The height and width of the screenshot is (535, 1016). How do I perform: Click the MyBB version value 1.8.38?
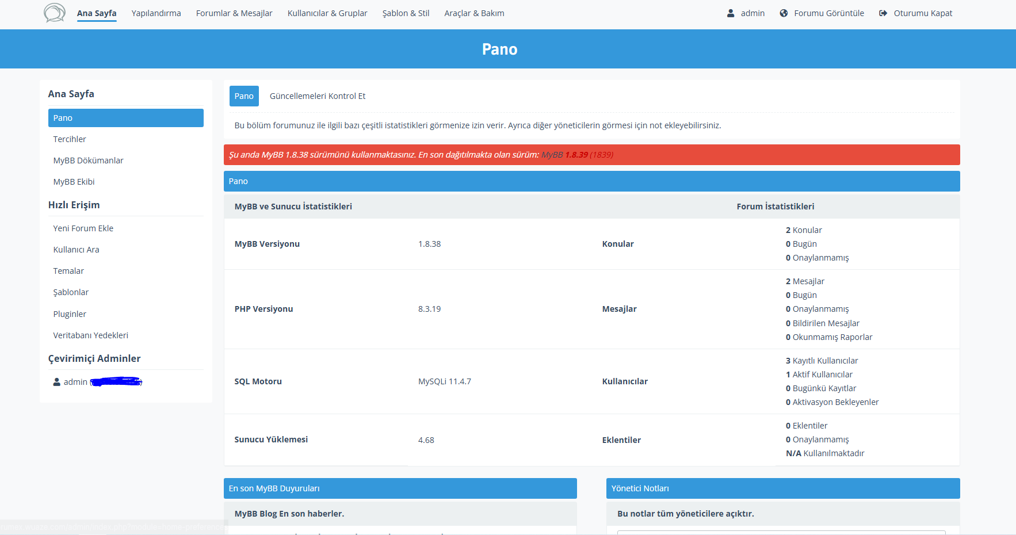429,244
